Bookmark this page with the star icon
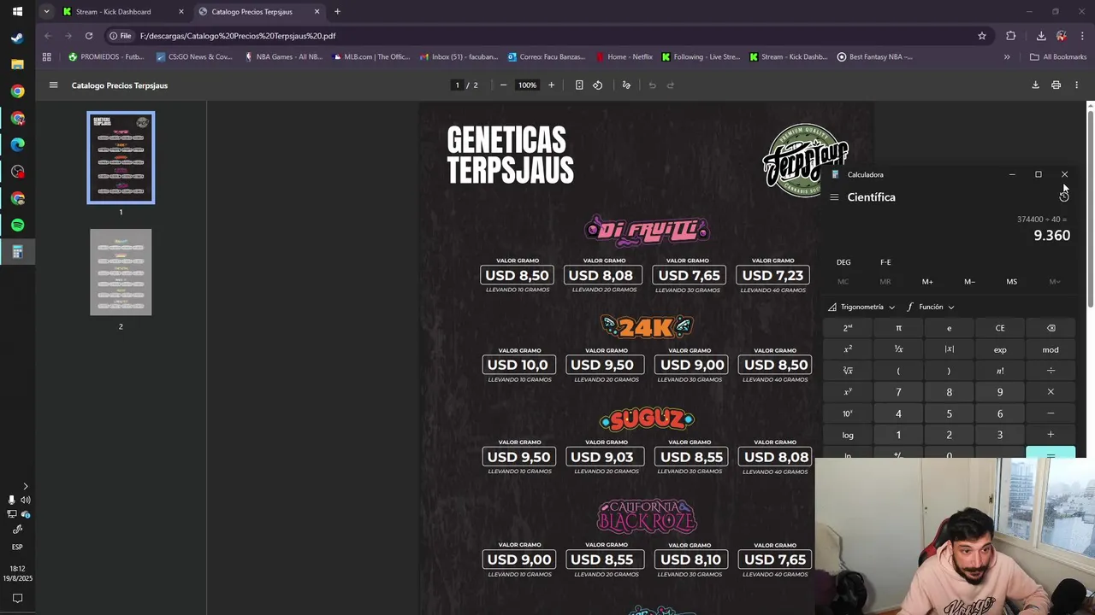Viewport: 1095px width, 615px height. click(x=982, y=36)
